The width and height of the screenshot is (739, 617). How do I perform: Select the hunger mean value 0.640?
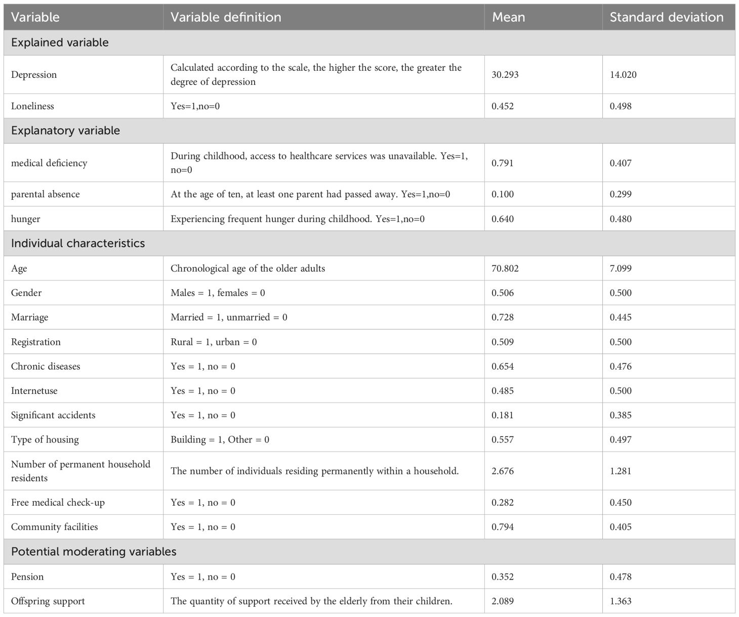(x=503, y=219)
